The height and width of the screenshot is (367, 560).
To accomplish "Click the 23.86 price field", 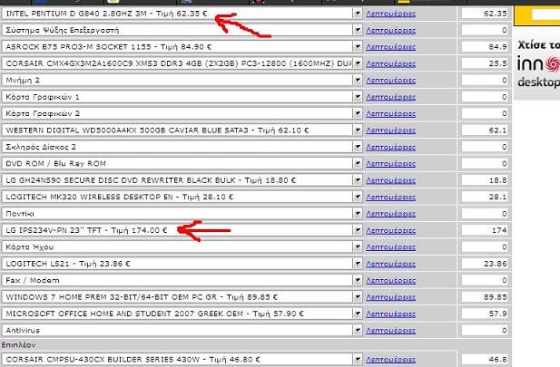I will click(485, 264).
